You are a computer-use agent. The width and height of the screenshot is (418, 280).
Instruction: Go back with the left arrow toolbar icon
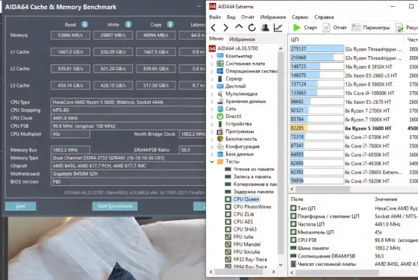click(213, 28)
